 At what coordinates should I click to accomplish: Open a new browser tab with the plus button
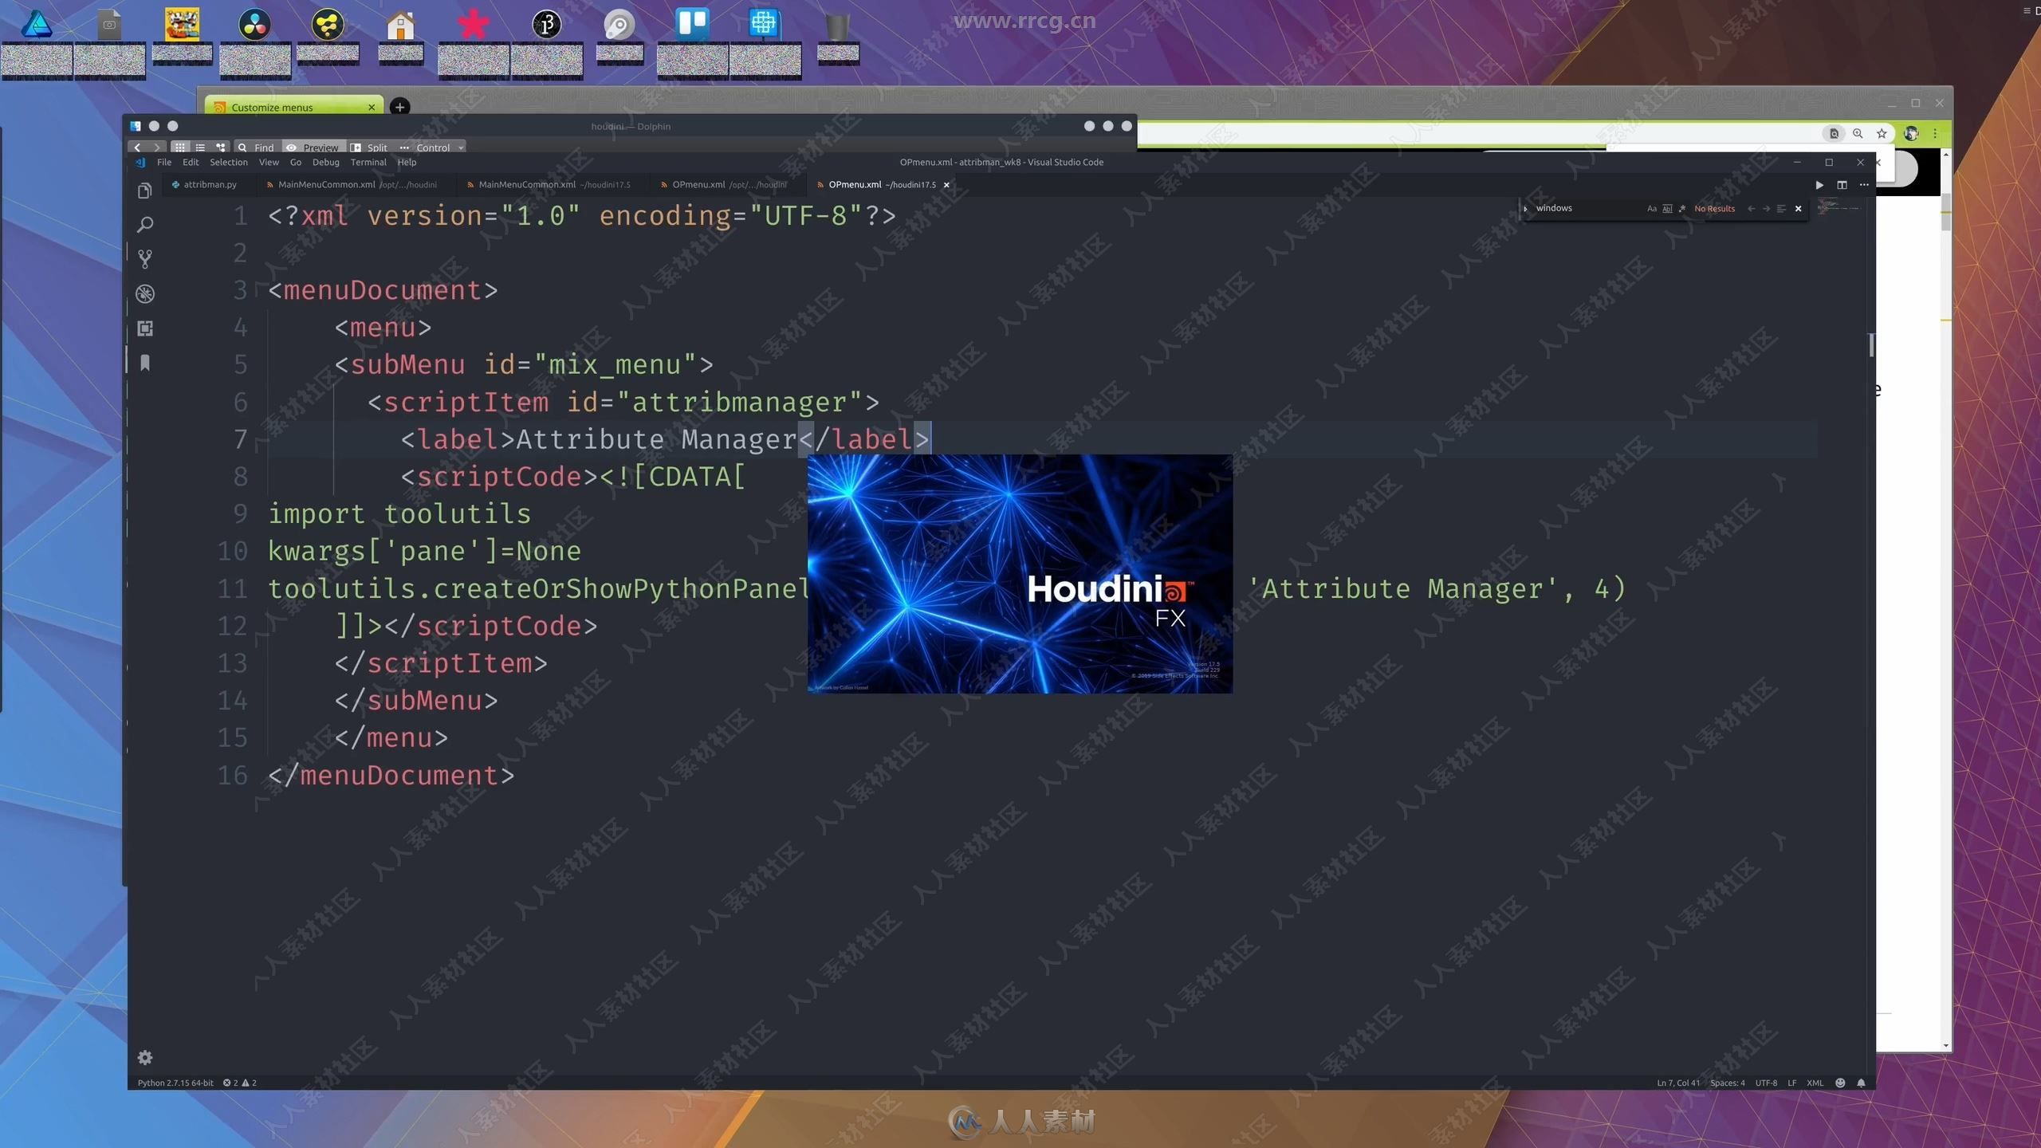pyautogui.click(x=400, y=106)
